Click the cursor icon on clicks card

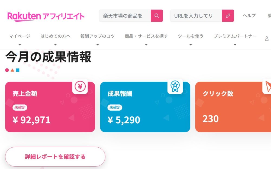pos(267,87)
